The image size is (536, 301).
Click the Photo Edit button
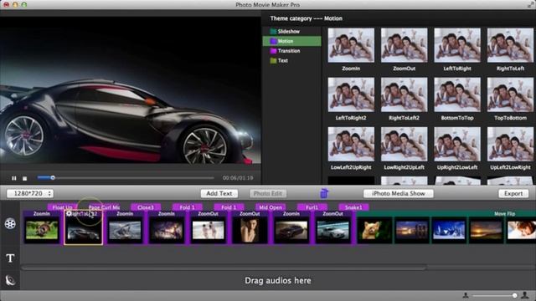[x=268, y=193]
